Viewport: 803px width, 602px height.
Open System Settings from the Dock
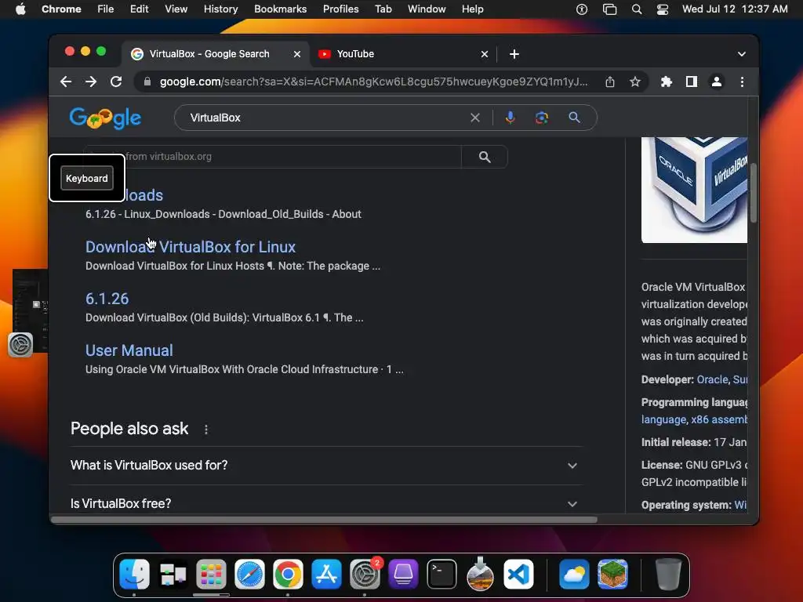365,575
